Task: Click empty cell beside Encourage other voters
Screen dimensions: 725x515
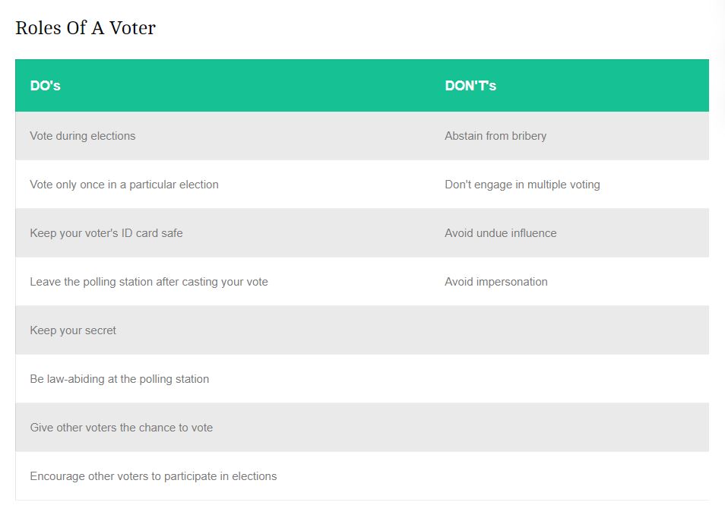Action: tap(570, 476)
